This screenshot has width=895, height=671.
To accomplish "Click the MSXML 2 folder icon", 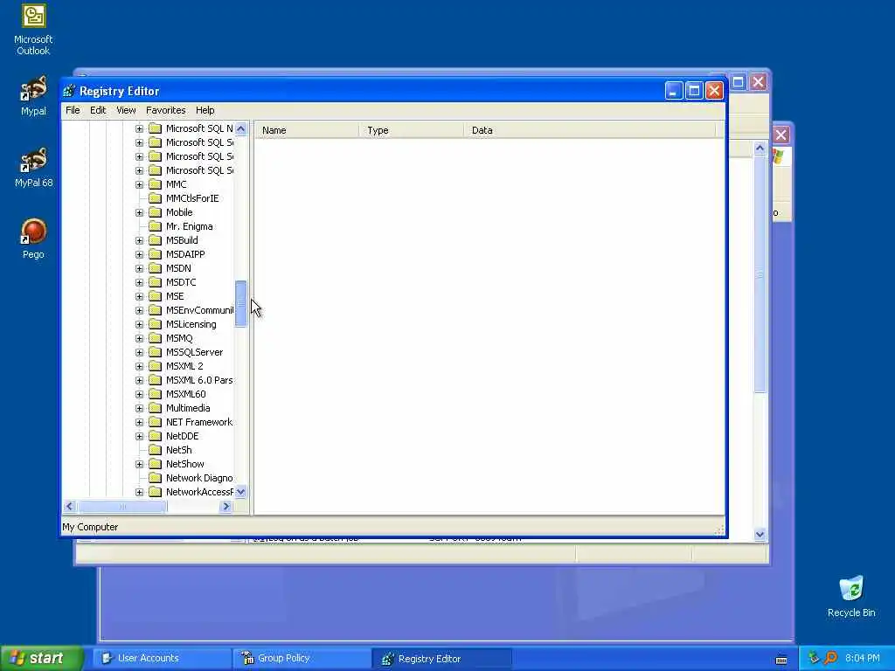I will pos(155,366).
